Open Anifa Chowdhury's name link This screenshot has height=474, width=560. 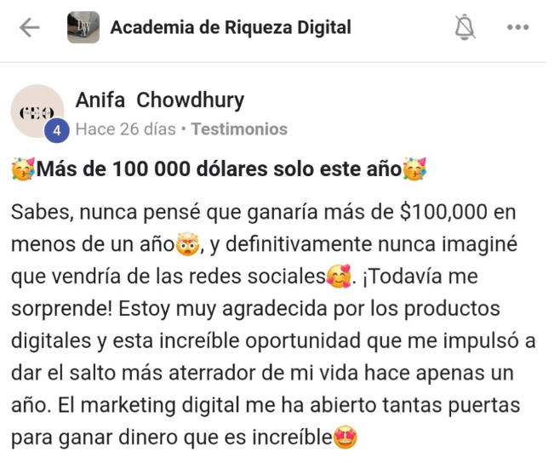point(160,100)
